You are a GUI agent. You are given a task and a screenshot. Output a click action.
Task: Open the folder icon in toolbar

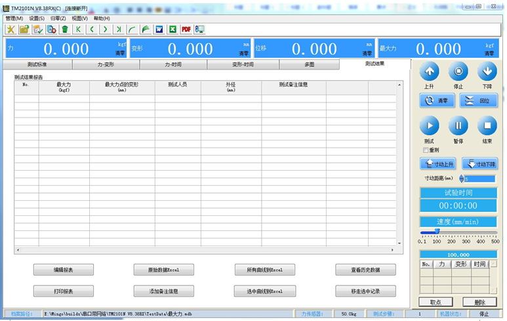pyautogui.click(x=24, y=30)
